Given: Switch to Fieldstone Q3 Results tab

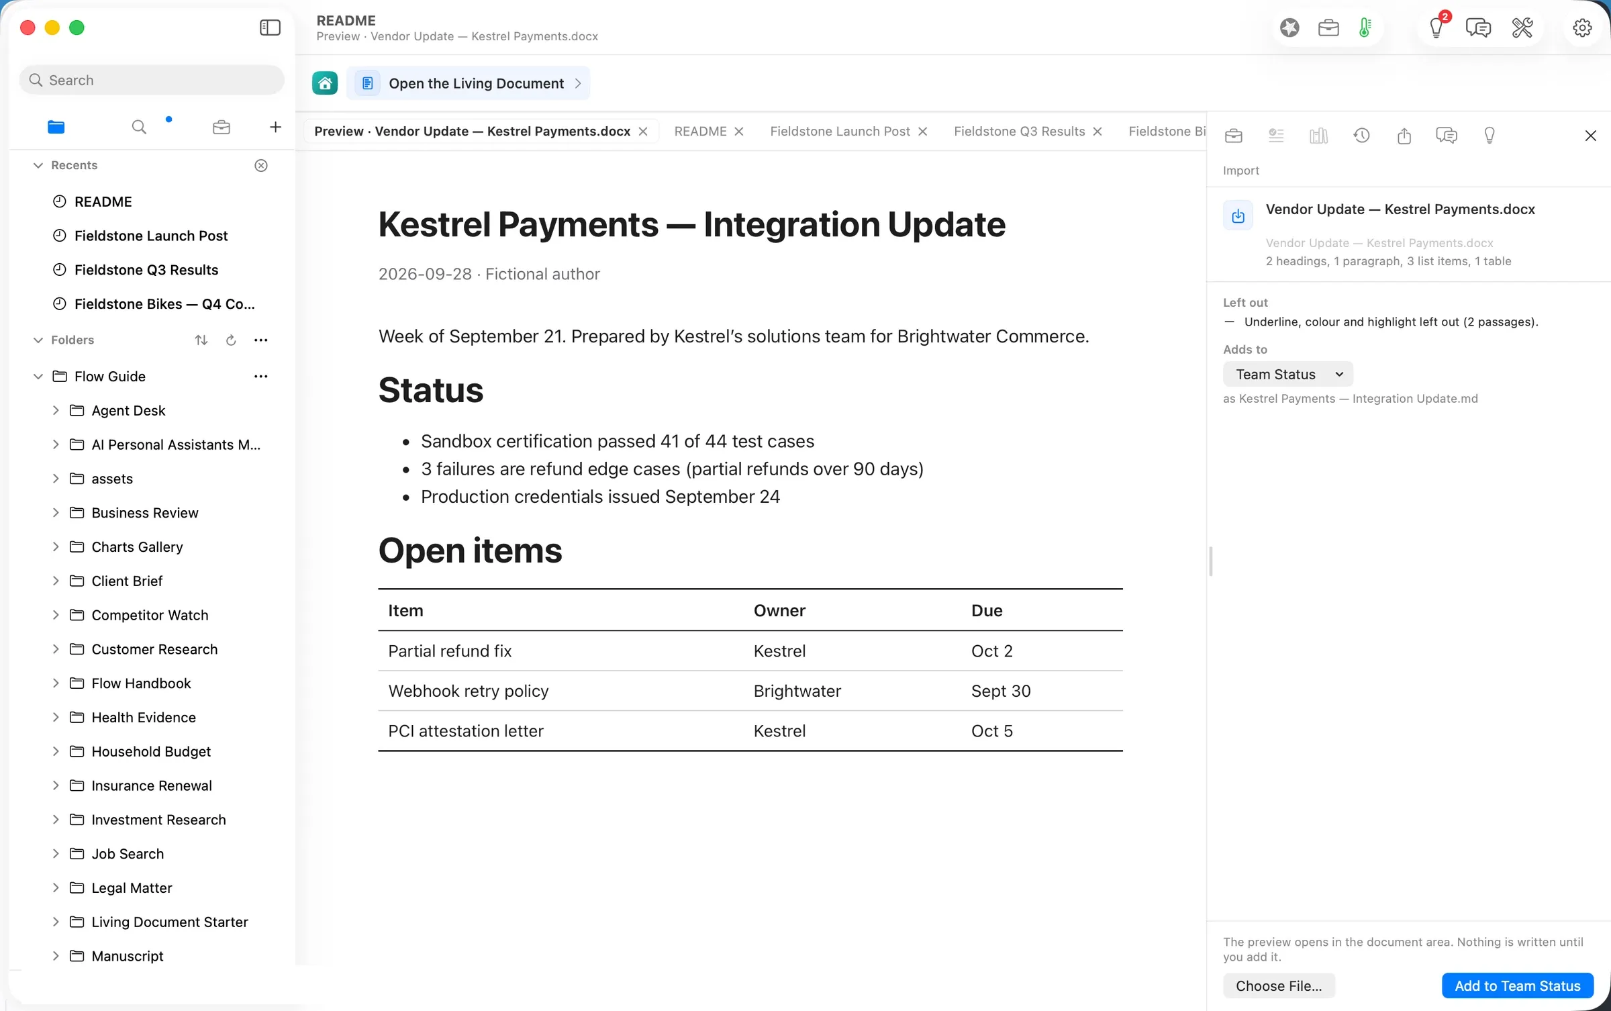Looking at the screenshot, I should coord(1019,131).
